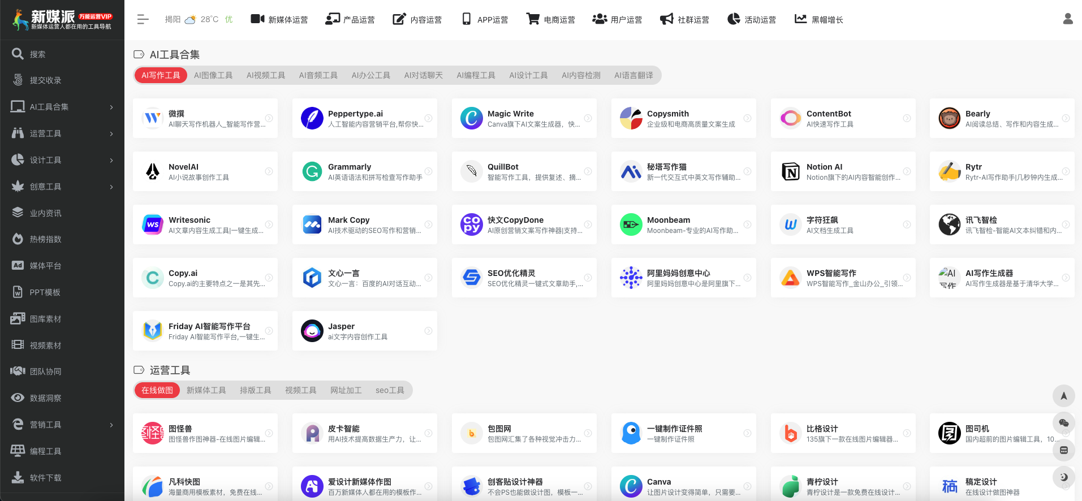Expand 营销工具 sidebar chevron
The width and height of the screenshot is (1082, 501).
click(111, 425)
